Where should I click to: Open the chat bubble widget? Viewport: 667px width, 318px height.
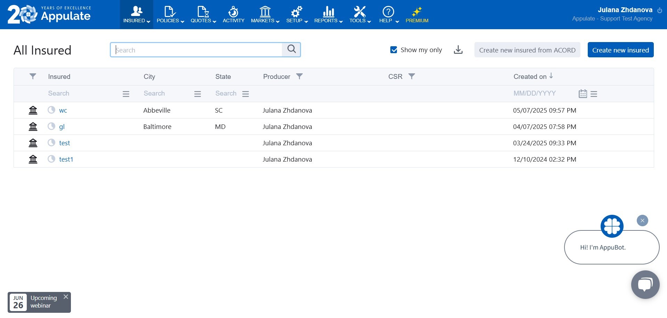[645, 285]
